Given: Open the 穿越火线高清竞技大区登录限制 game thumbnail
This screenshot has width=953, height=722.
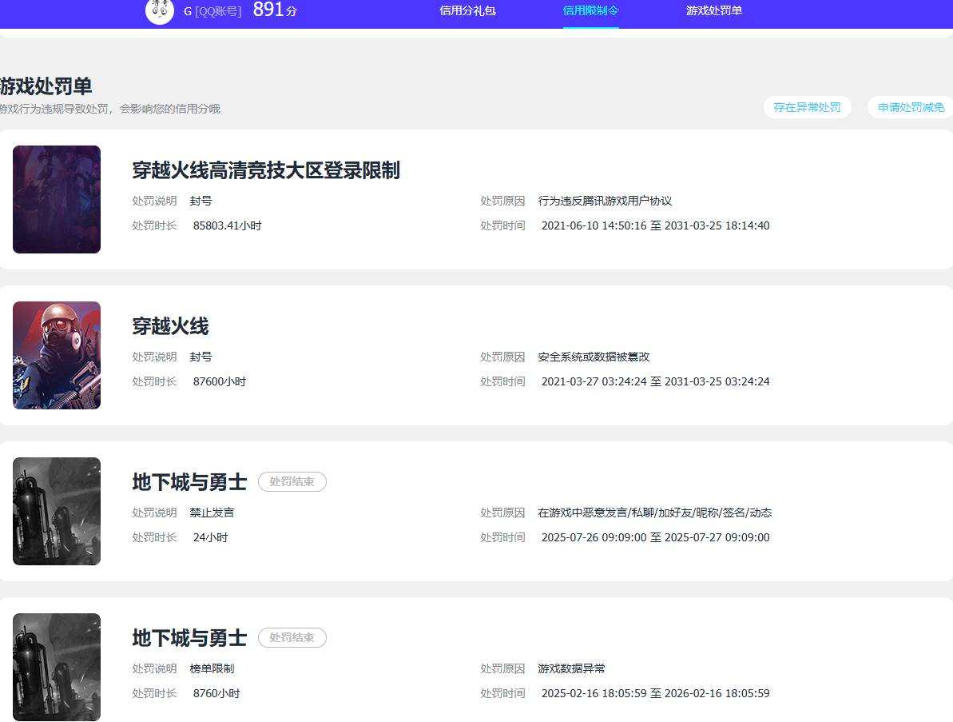Looking at the screenshot, I should tap(57, 200).
